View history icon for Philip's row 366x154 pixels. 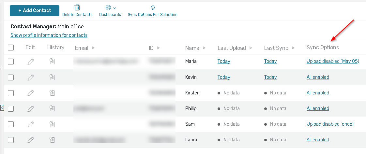pyautogui.click(x=52, y=108)
